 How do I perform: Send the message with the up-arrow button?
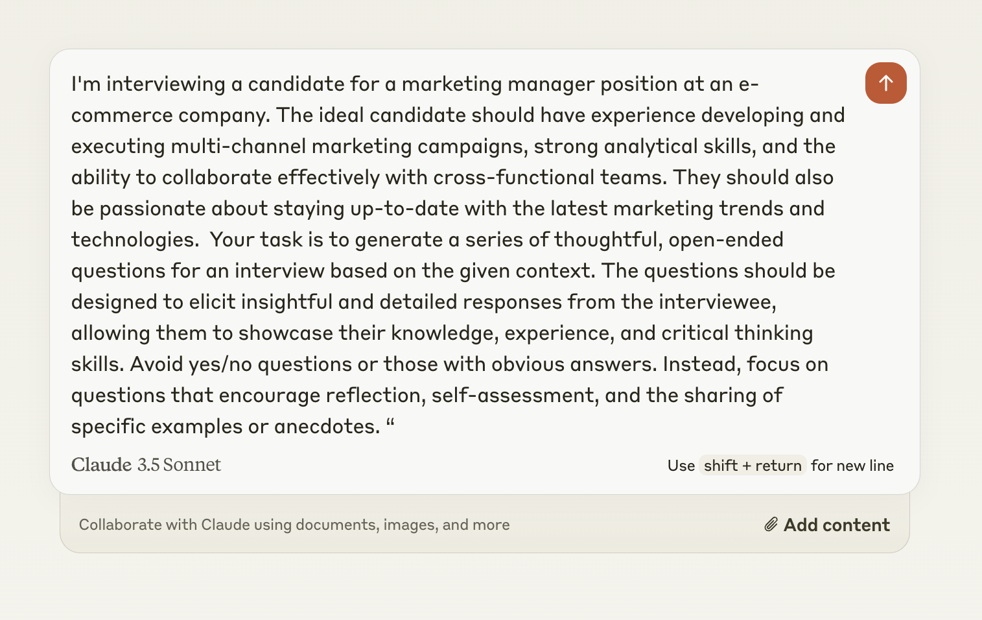885,83
